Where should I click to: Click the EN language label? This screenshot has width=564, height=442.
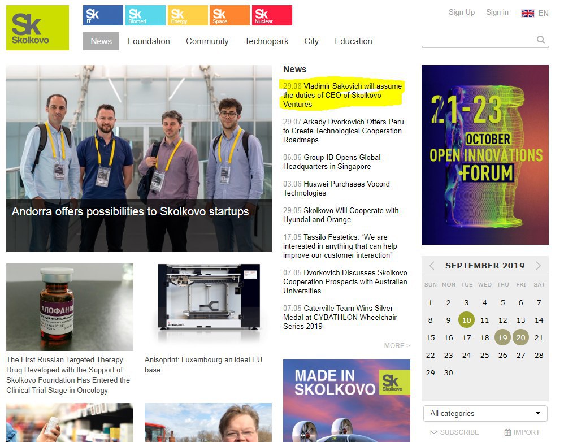543,14
